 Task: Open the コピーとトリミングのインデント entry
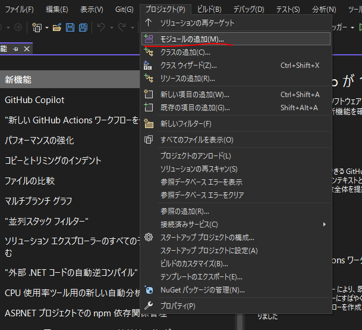[53, 161]
